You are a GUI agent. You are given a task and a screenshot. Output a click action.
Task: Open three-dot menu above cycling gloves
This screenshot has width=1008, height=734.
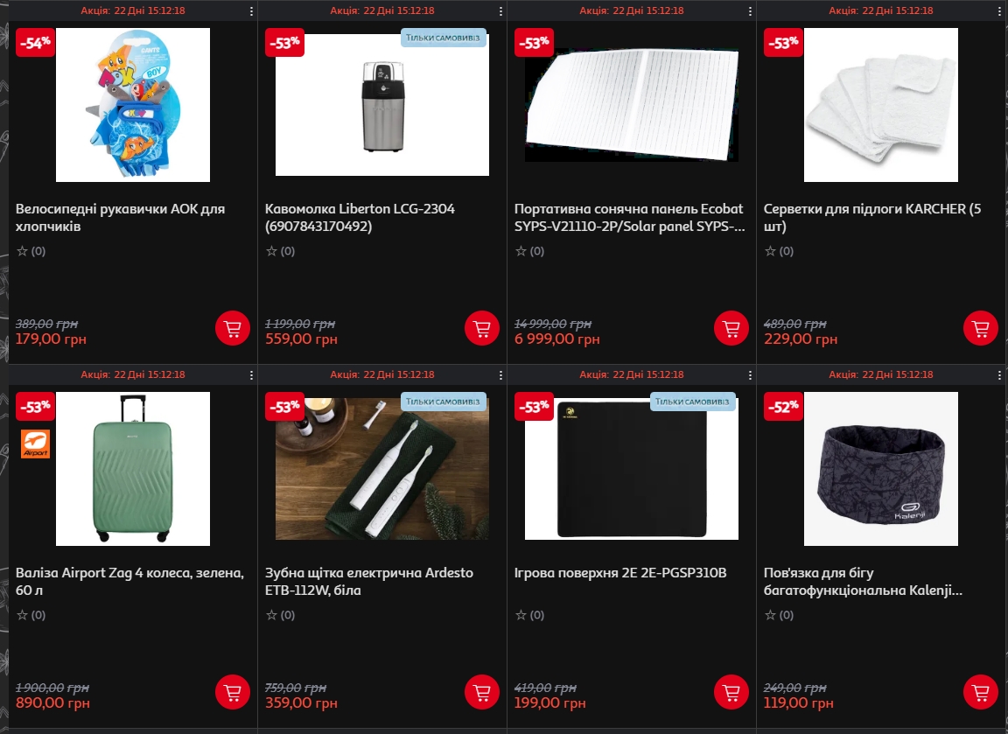coord(251,10)
